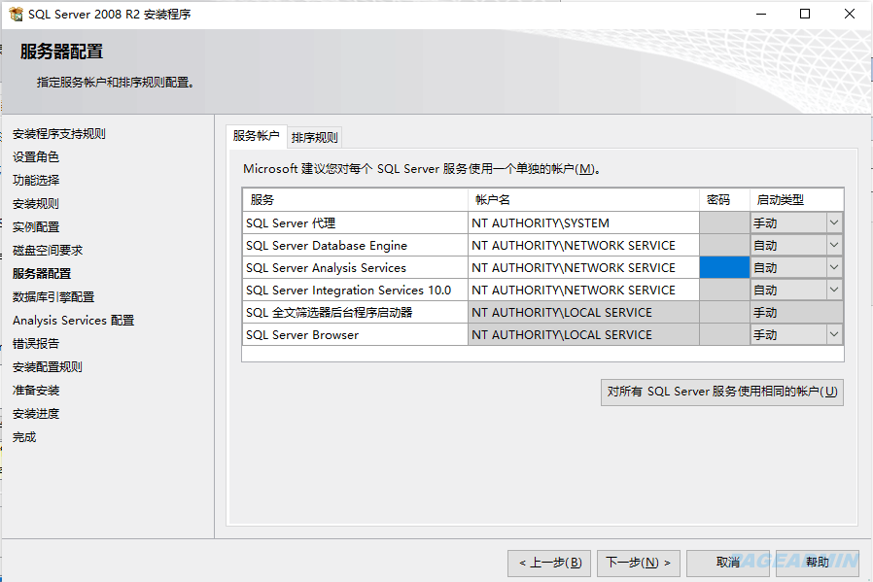Click 实例配置 step in sidebar
Screen dimensions: 873x582
pos(36,227)
